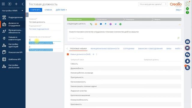Open the Настройка HRMS workplace dropdown
Screen dimensions: 192x108
(13, 11)
